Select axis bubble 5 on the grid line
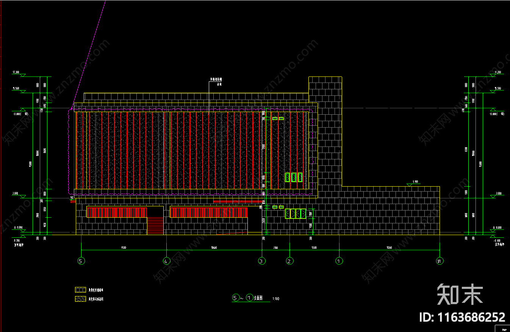This screenshot has height=332, width=510. [x=80, y=261]
